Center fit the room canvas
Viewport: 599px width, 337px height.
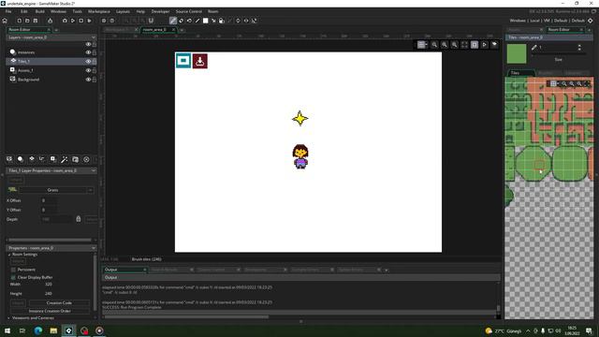click(x=464, y=45)
